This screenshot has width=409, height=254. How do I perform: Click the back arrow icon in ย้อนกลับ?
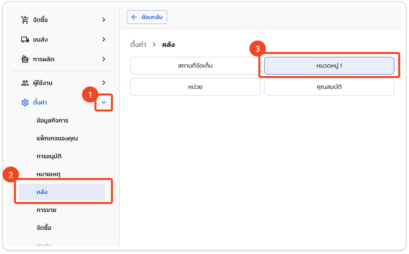coord(134,17)
